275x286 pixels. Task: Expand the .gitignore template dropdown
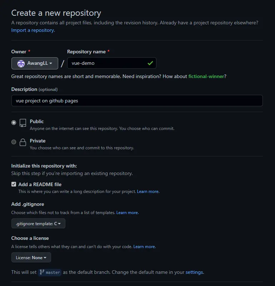(x=38, y=224)
